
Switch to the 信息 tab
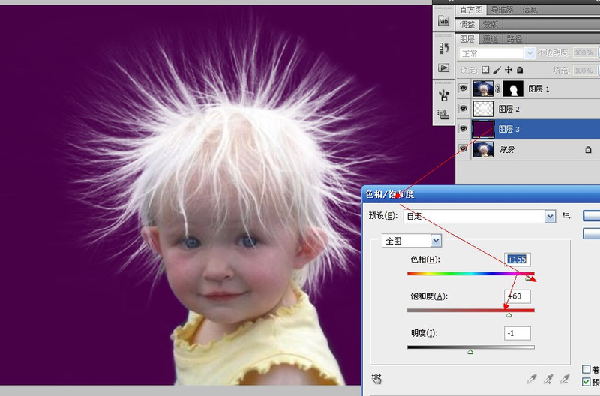[529, 10]
